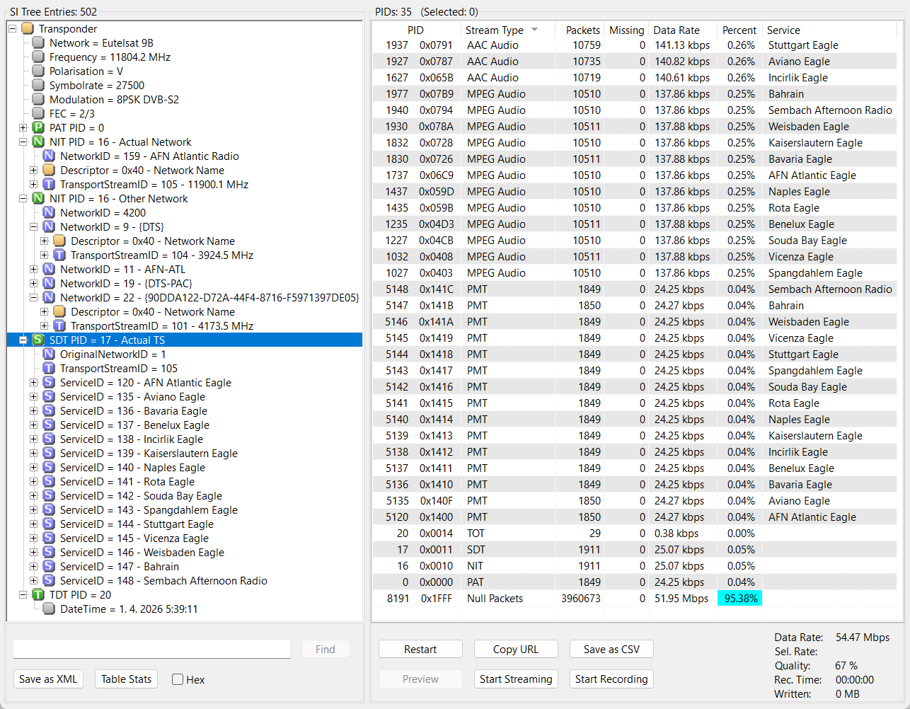Select the Modulation = 8PSK DVB-S2 tree entry
The width and height of the screenshot is (910, 709).
point(114,100)
